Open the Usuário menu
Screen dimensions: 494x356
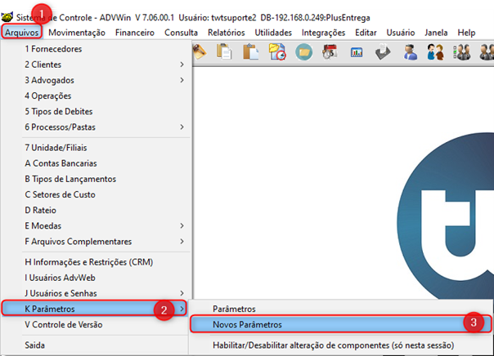pyautogui.click(x=401, y=33)
